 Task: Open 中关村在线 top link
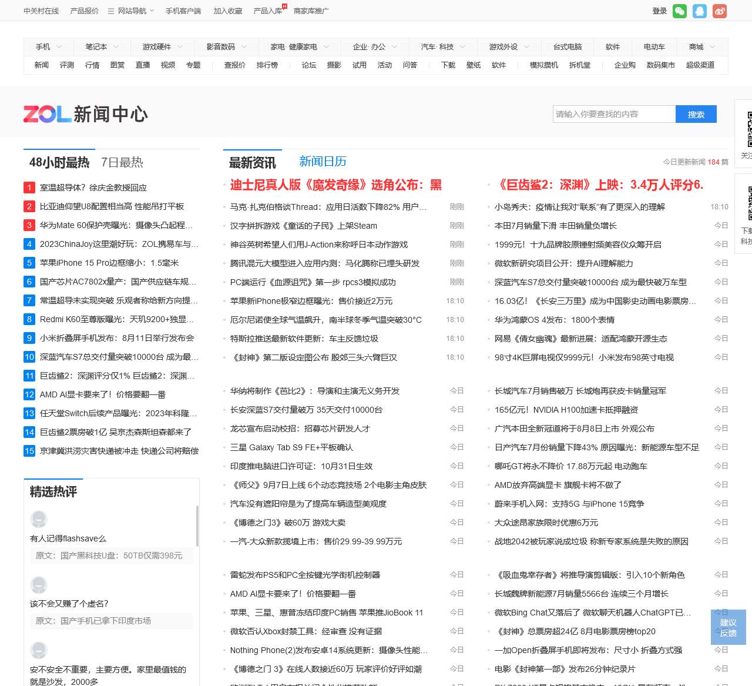[x=41, y=11]
